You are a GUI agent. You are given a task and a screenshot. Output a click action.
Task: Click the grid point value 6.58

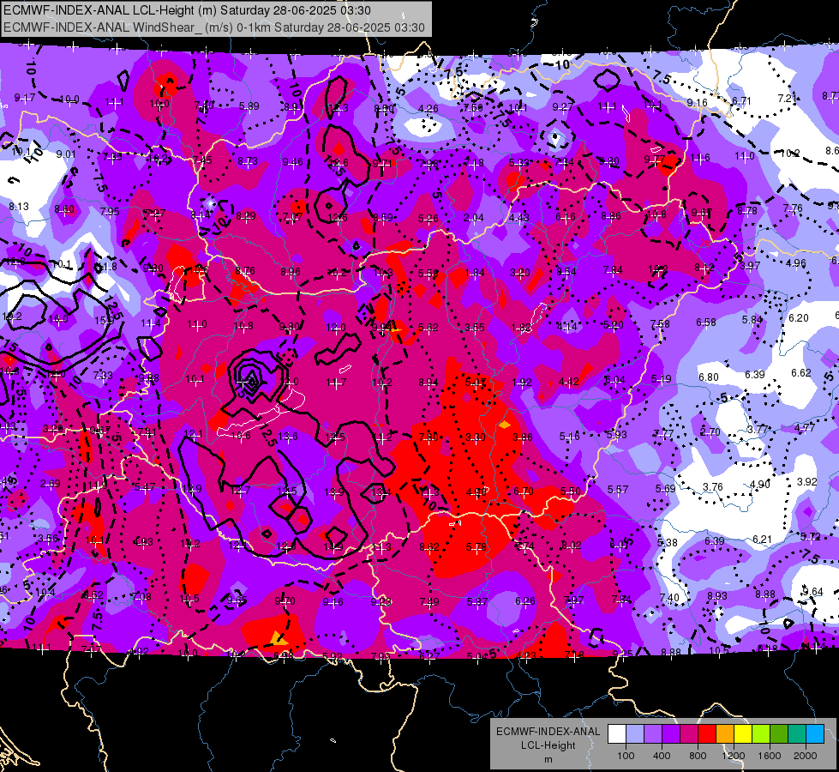point(706,322)
